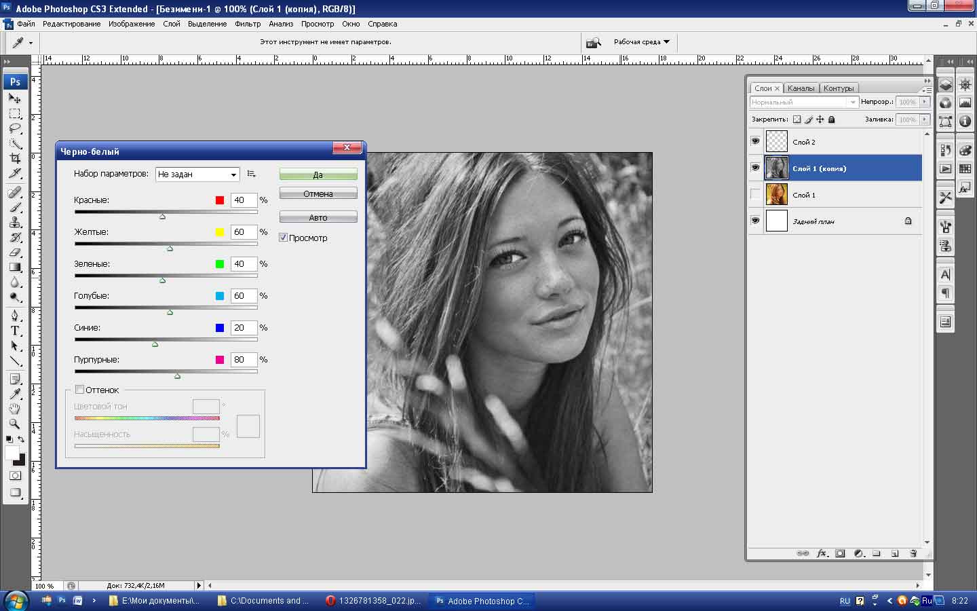This screenshot has height=611, width=977.
Task: Click the Красные slider handle
Action: (x=162, y=217)
